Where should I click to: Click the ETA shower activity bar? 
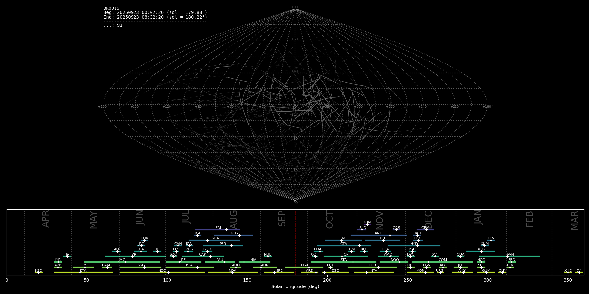[x=83, y=272]
